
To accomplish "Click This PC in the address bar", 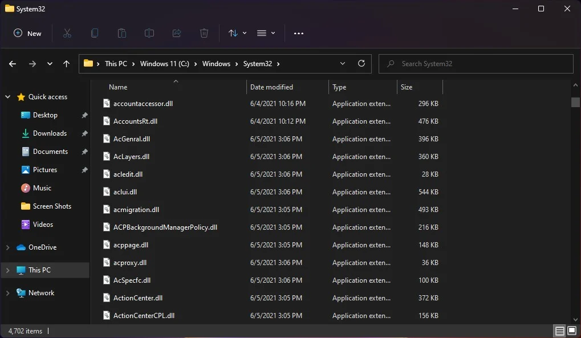I will (x=116, y=64).
